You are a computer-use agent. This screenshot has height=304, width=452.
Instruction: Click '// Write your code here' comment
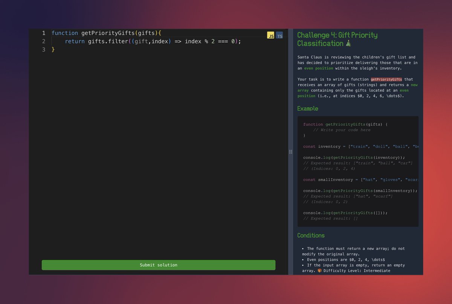pyautogui.click(x=342, y=130)
